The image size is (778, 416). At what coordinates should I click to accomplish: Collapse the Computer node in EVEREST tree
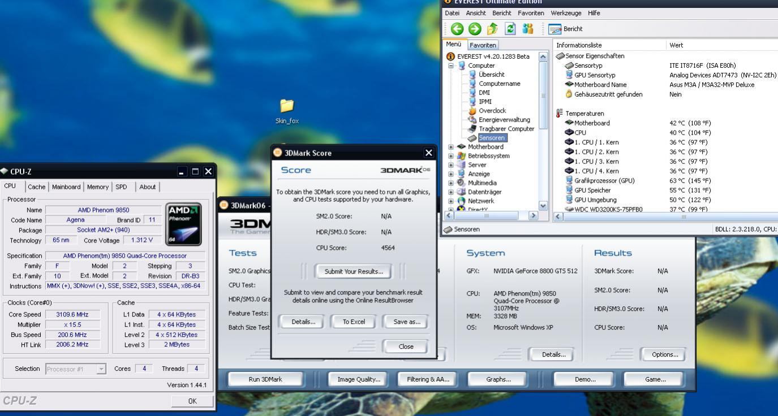click(x=451, y=66)
